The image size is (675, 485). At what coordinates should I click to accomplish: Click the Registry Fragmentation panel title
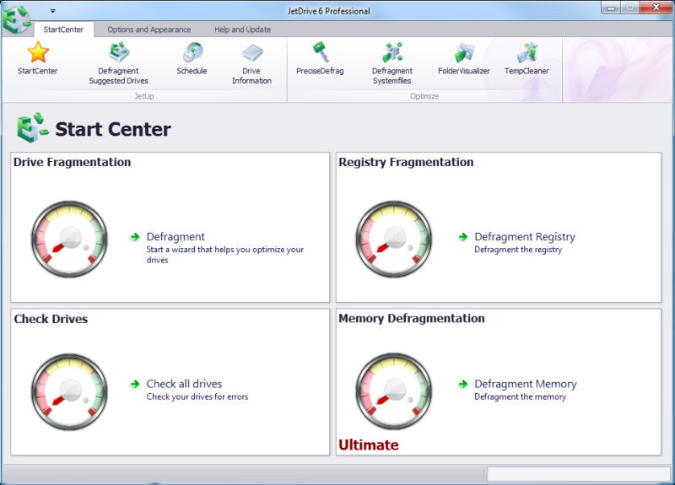coord(406,162)
